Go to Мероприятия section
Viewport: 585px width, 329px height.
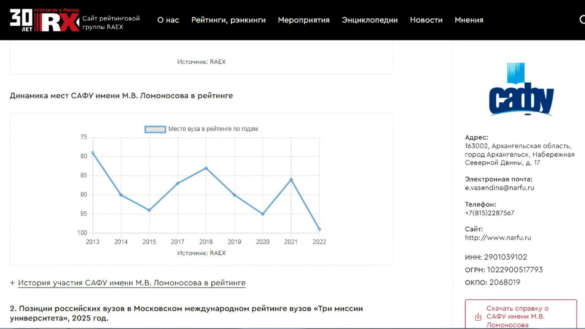click(x=303, y=20)
